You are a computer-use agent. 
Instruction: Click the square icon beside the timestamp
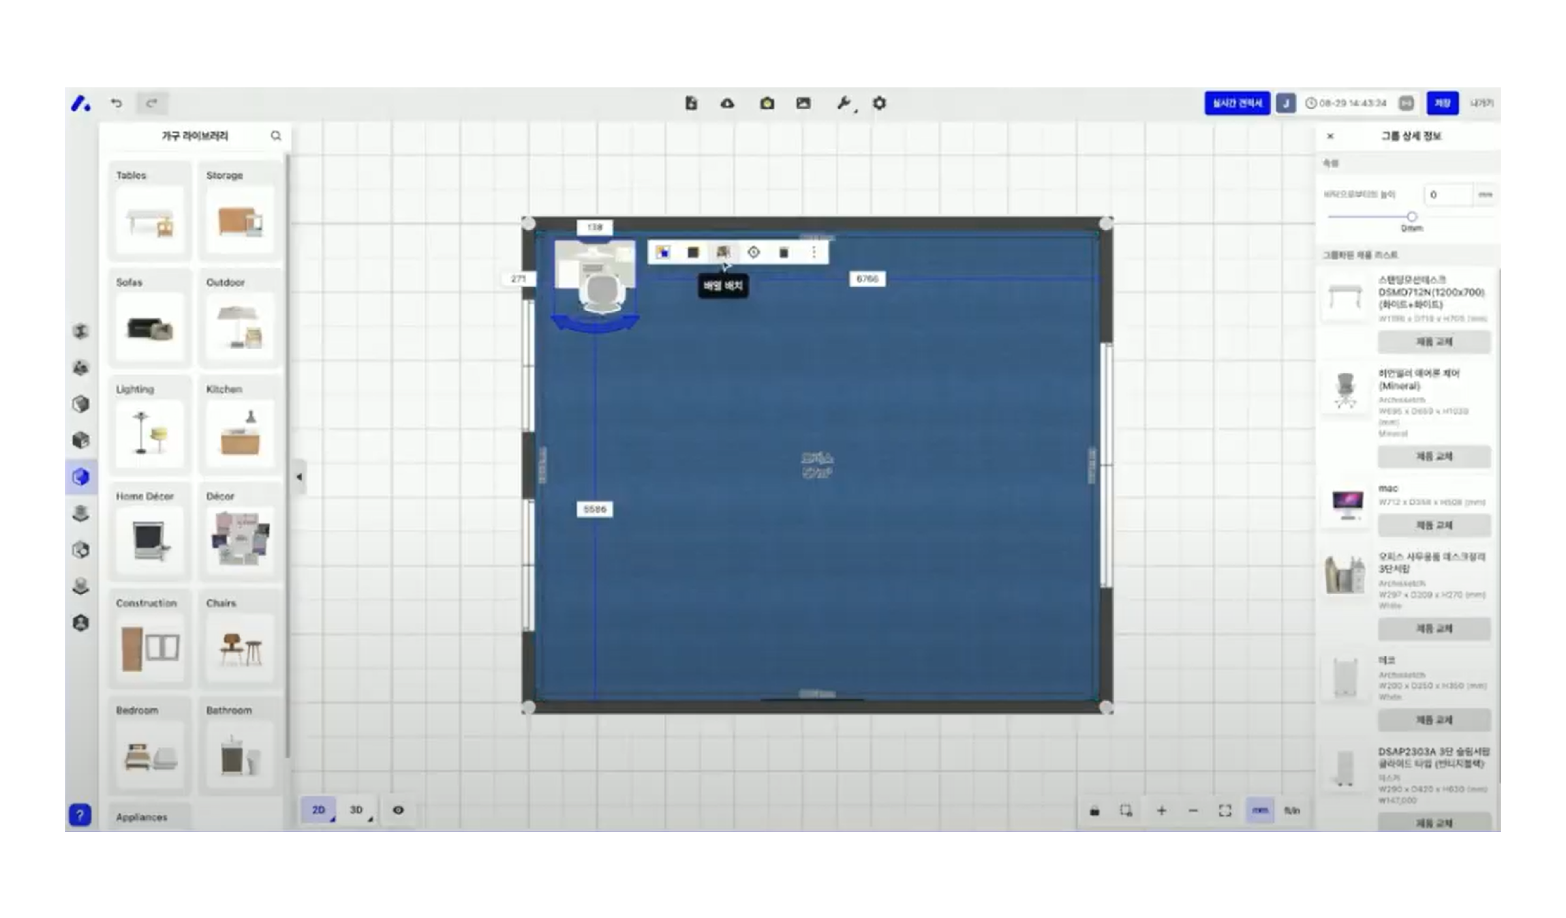click(x=1406, y=103)
